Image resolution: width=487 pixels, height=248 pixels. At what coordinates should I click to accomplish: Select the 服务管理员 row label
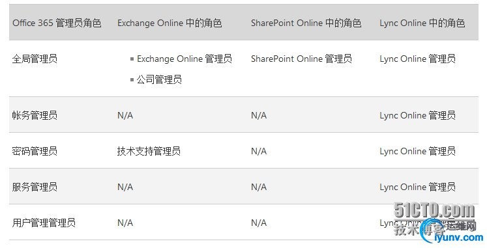[35, 187]
